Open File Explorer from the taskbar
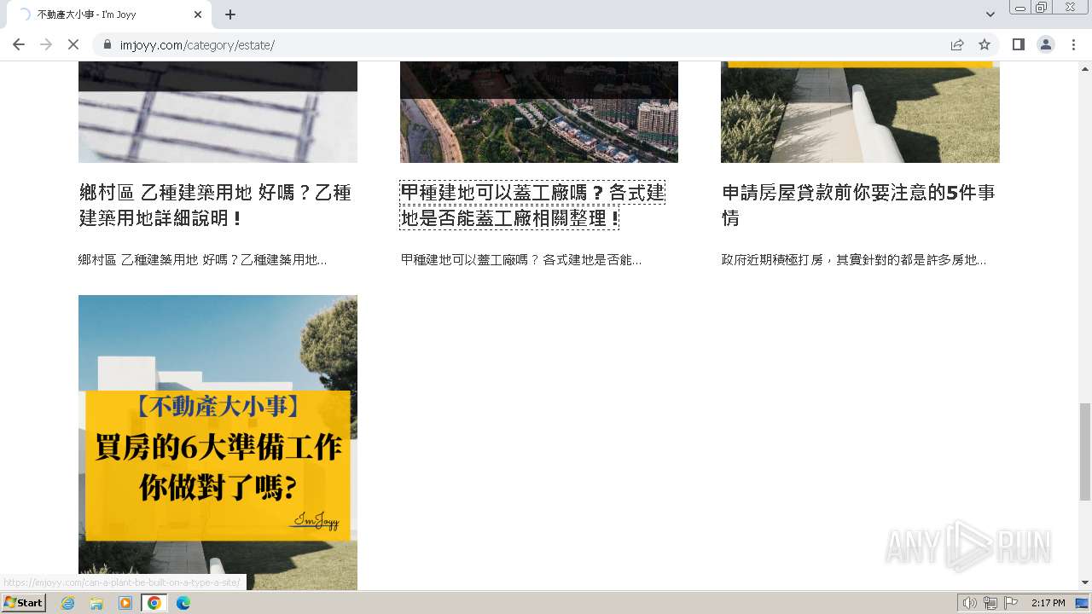The height and width of the screenshot is (614, 1092). (96, 603)
